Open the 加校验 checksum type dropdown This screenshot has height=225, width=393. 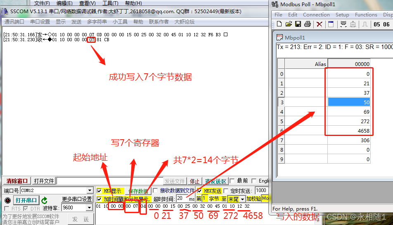click(x=265, y=199)
